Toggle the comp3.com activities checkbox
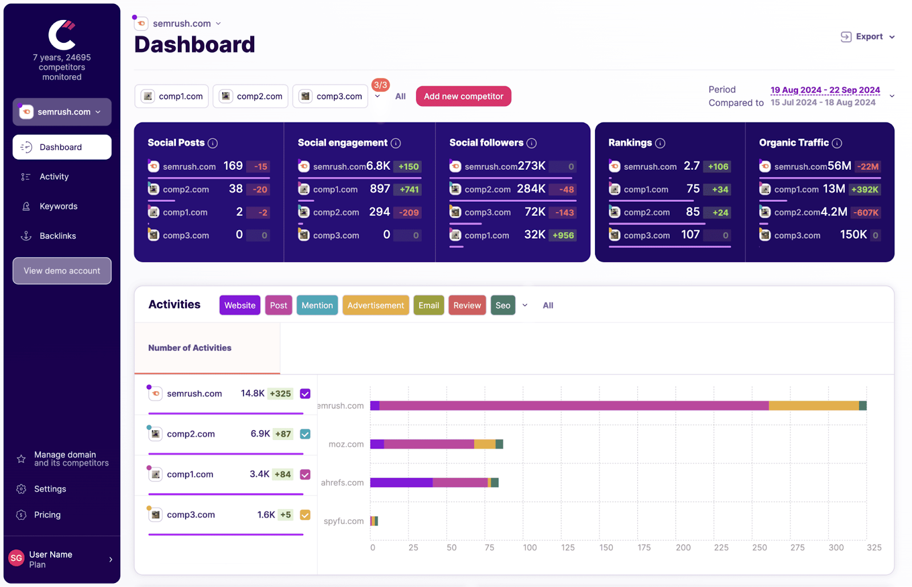The image size is (912, 587). click(x=305, y=515)
